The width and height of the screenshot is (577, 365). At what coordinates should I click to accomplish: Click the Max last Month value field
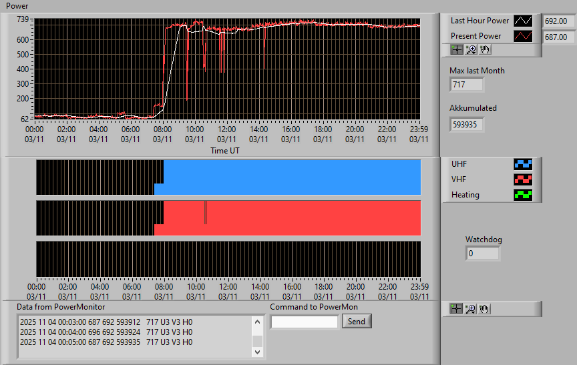pos(466,85)
